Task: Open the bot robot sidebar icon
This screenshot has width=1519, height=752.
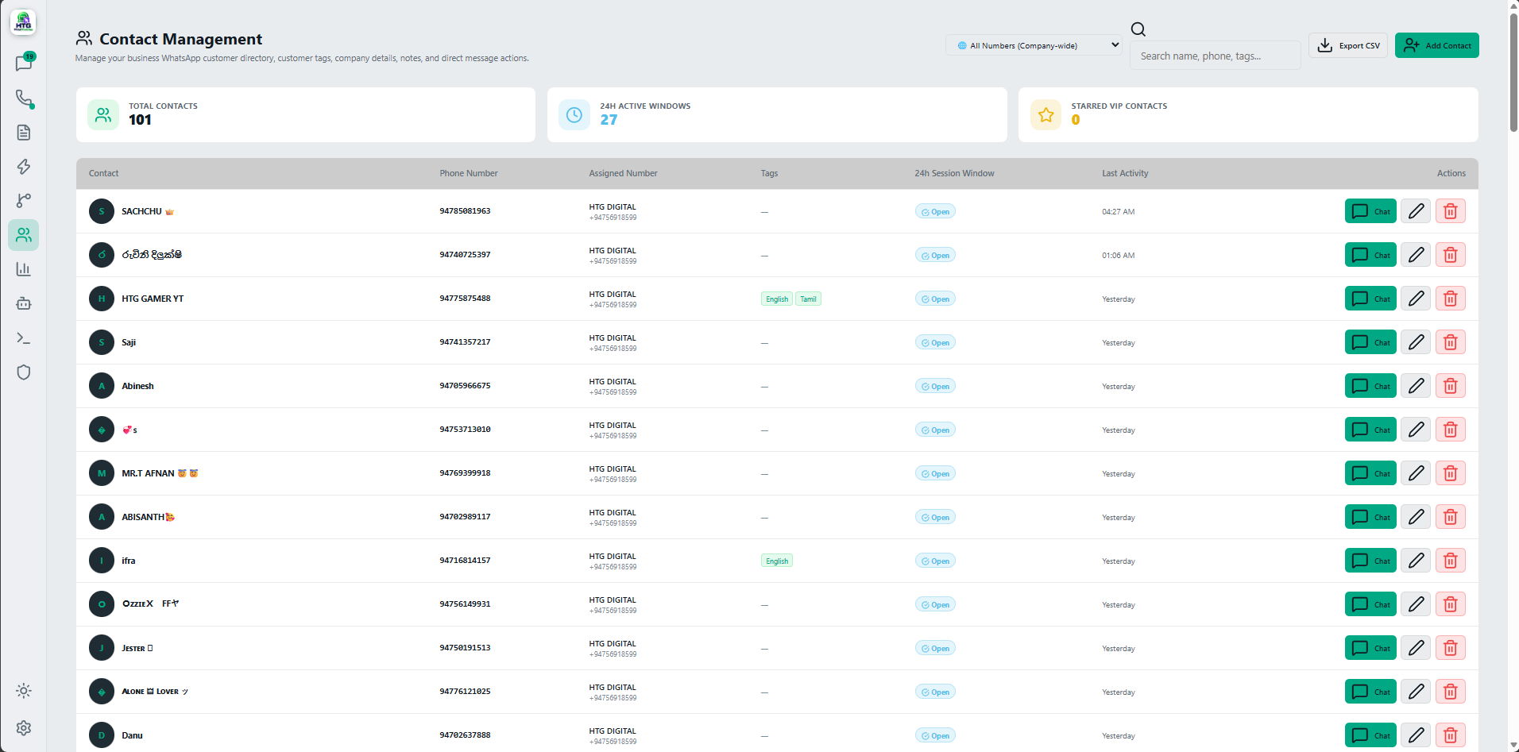Action: pos(24,303)
